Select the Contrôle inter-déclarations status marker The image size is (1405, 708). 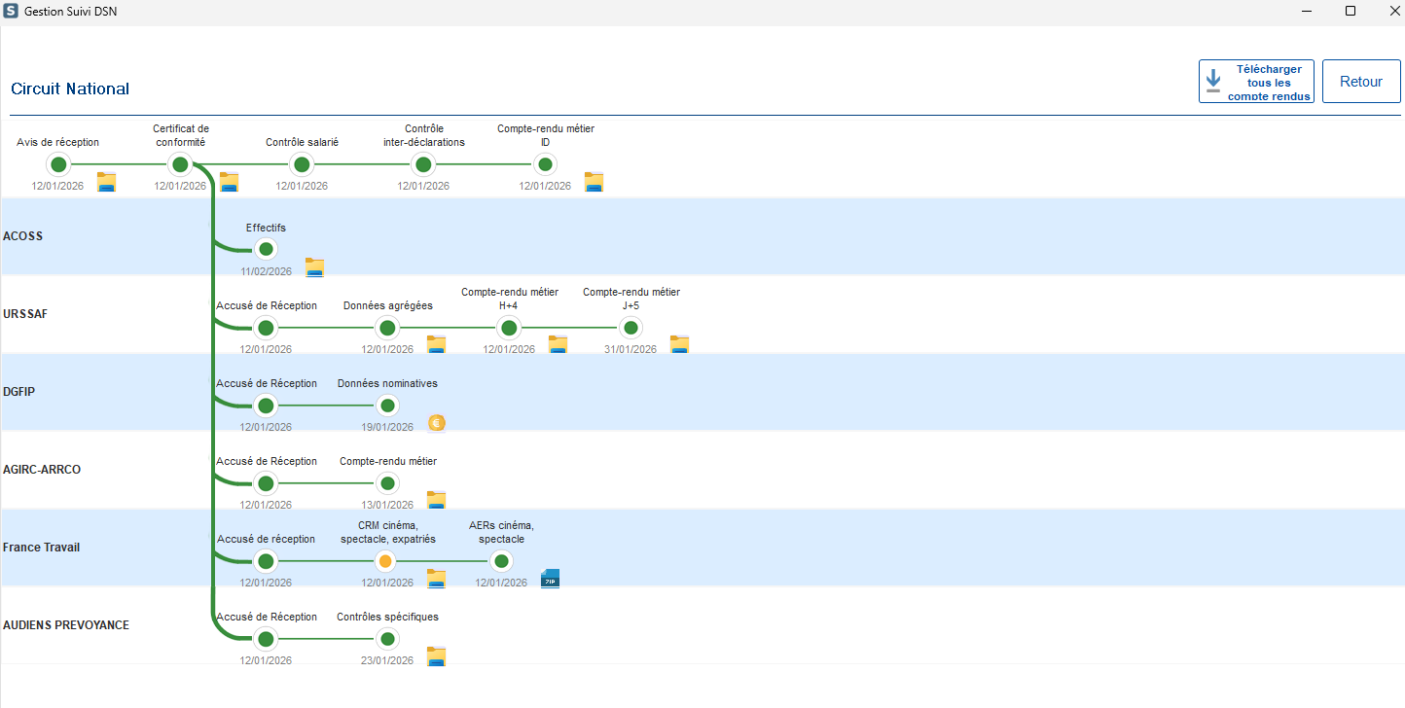pos(423,164)
